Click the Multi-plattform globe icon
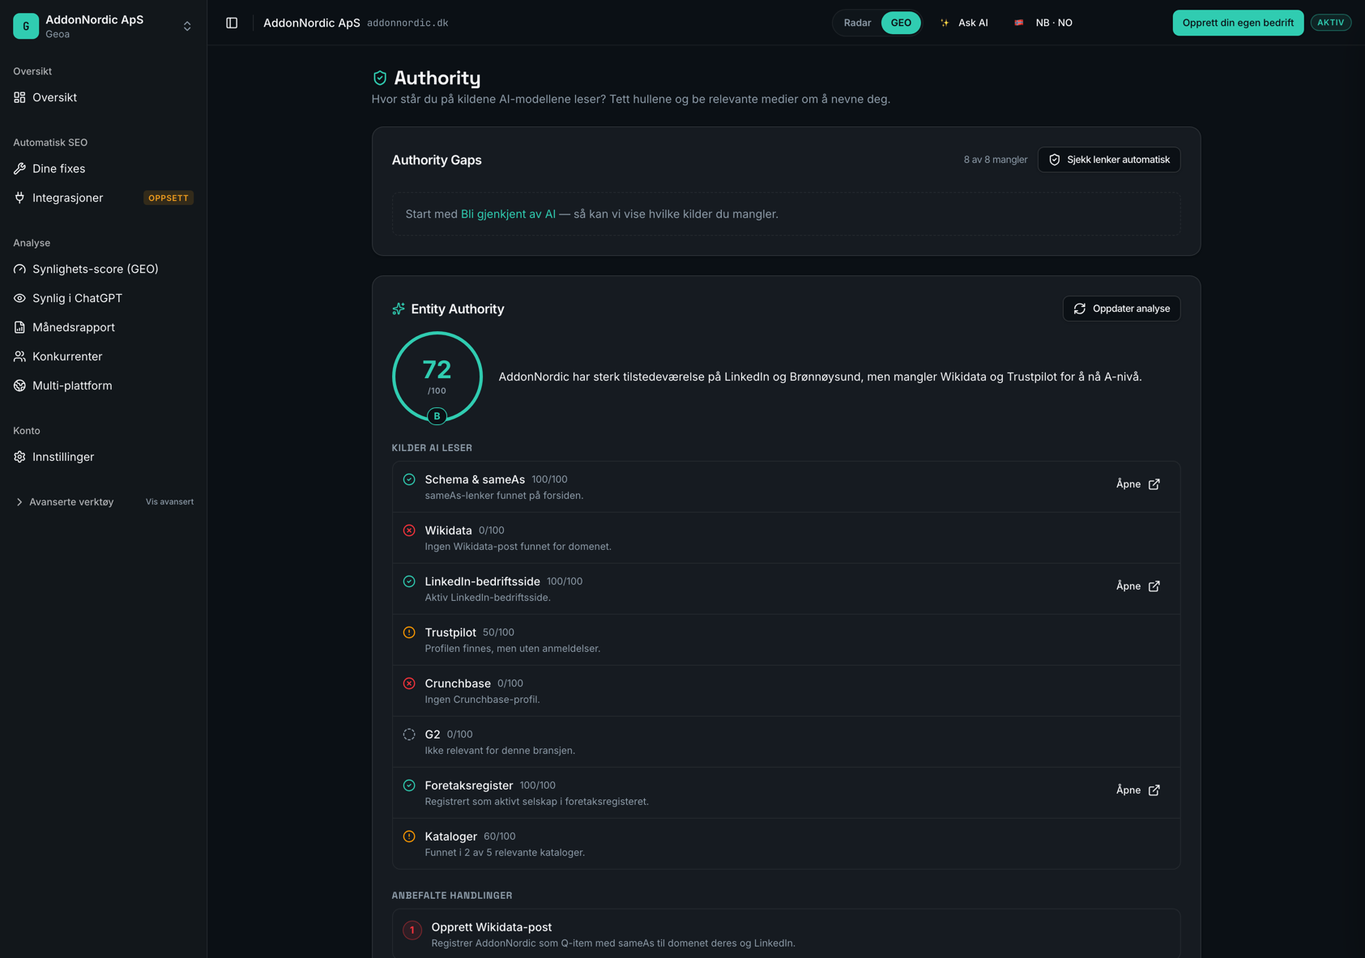This screenshot has height=958, width=1365. (19, 385)
